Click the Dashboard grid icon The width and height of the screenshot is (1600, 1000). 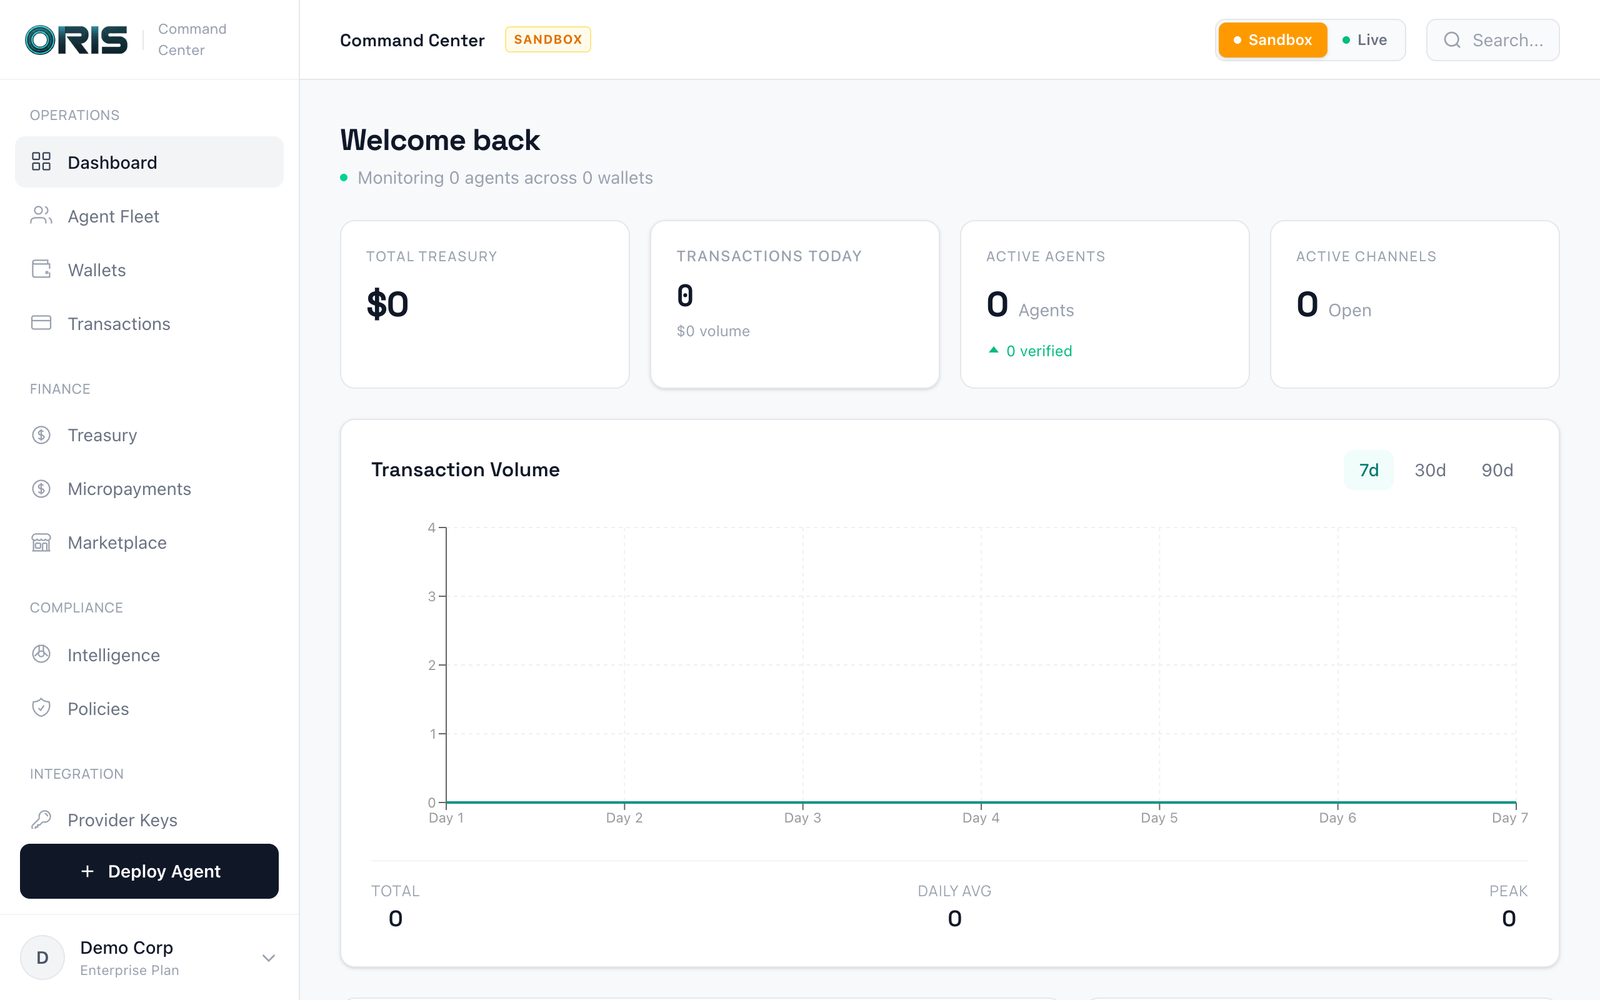(x=41, y=162)
